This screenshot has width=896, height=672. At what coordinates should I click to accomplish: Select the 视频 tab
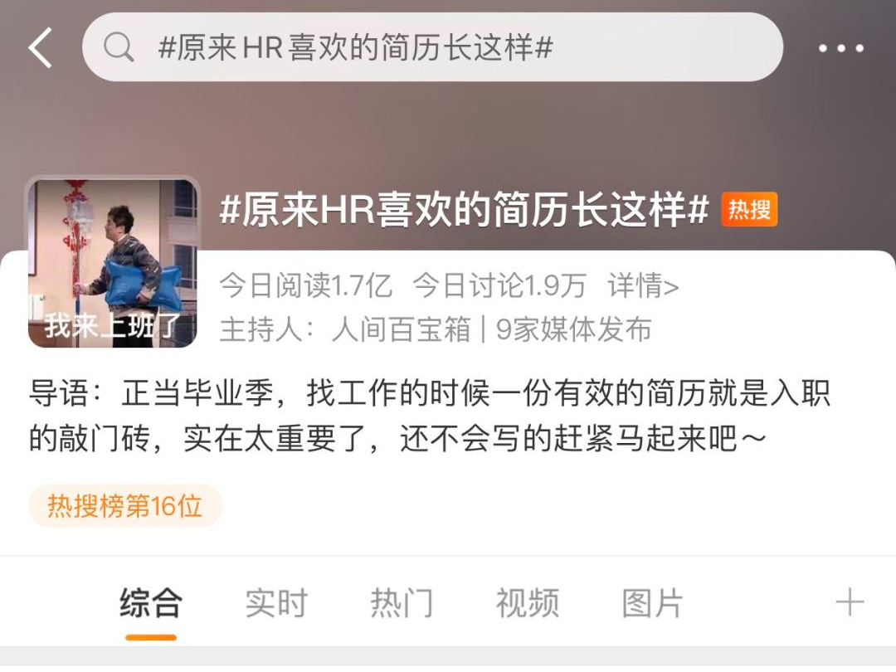point(527,603)
